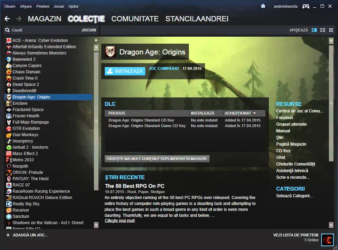Open JOCURI library filter dropdown

coord(89,30)
